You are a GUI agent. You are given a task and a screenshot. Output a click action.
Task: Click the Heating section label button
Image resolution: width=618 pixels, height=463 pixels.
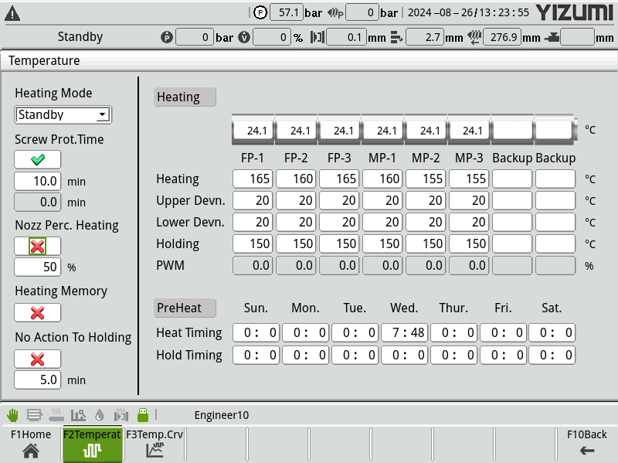click(185, 97)
